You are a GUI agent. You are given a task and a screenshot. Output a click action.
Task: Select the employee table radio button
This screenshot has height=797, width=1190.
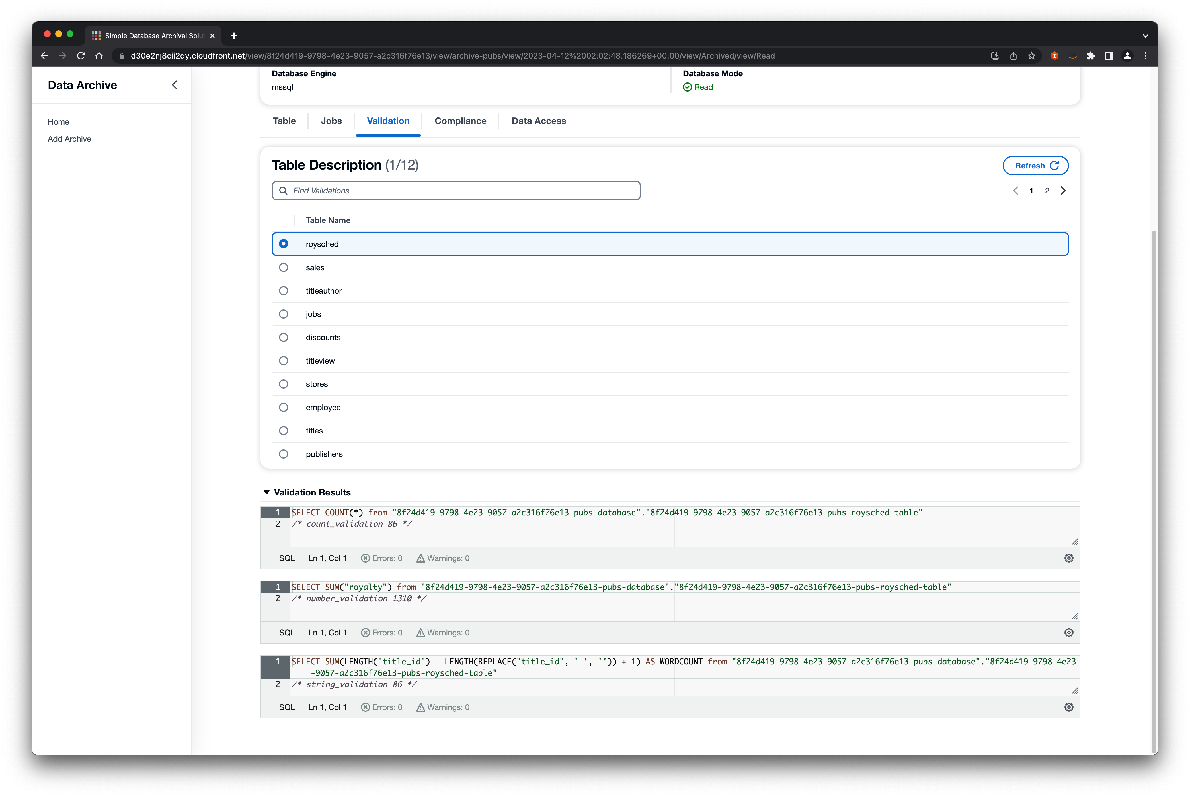point(283,407)
